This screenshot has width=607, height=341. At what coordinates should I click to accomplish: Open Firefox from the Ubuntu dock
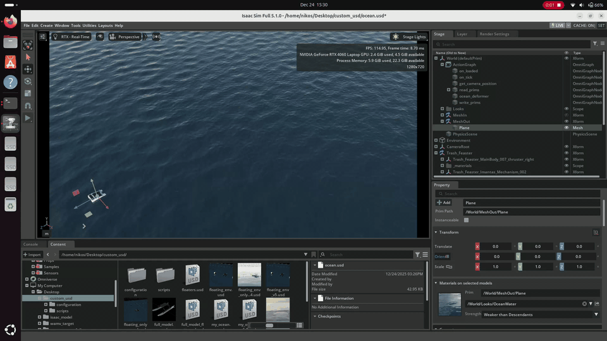[11, 21]
